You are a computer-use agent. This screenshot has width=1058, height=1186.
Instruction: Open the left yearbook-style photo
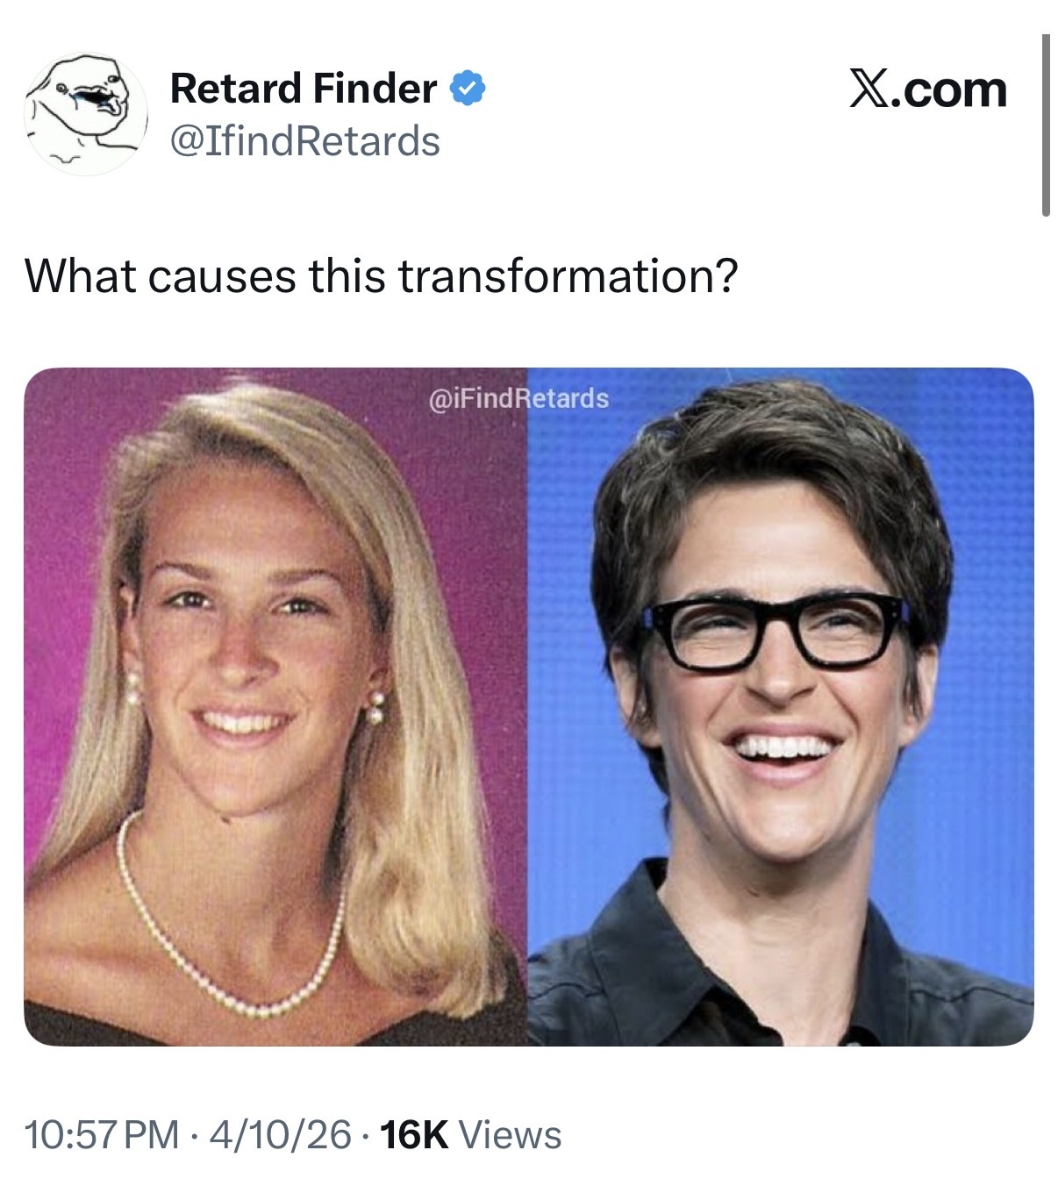[x=275, y=706]
